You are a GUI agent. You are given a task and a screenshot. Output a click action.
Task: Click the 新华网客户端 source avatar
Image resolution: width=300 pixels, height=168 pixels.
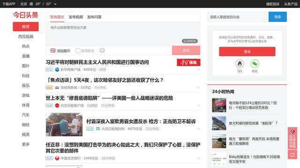(x=57, y=70)
